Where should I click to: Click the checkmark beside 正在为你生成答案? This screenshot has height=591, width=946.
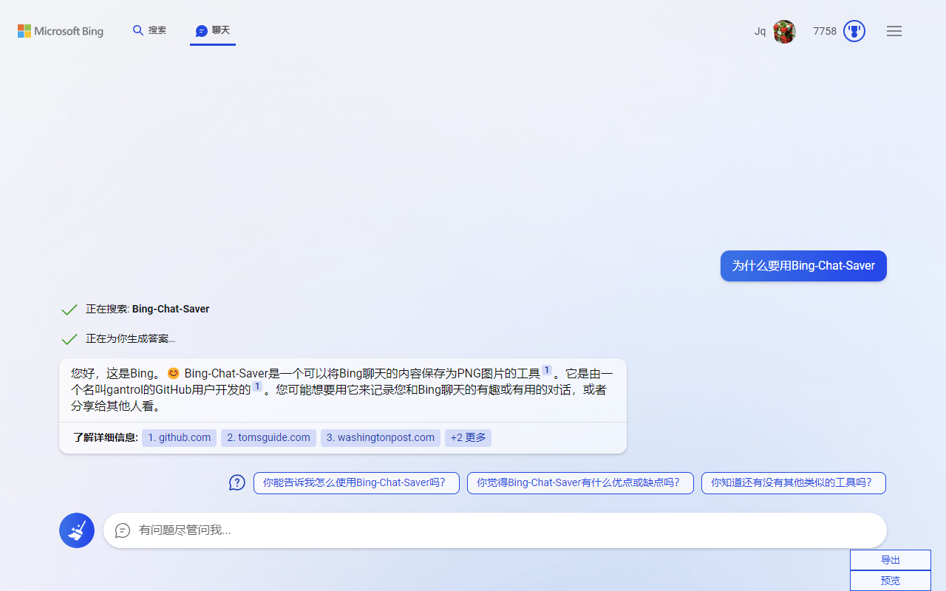(69, 339)
